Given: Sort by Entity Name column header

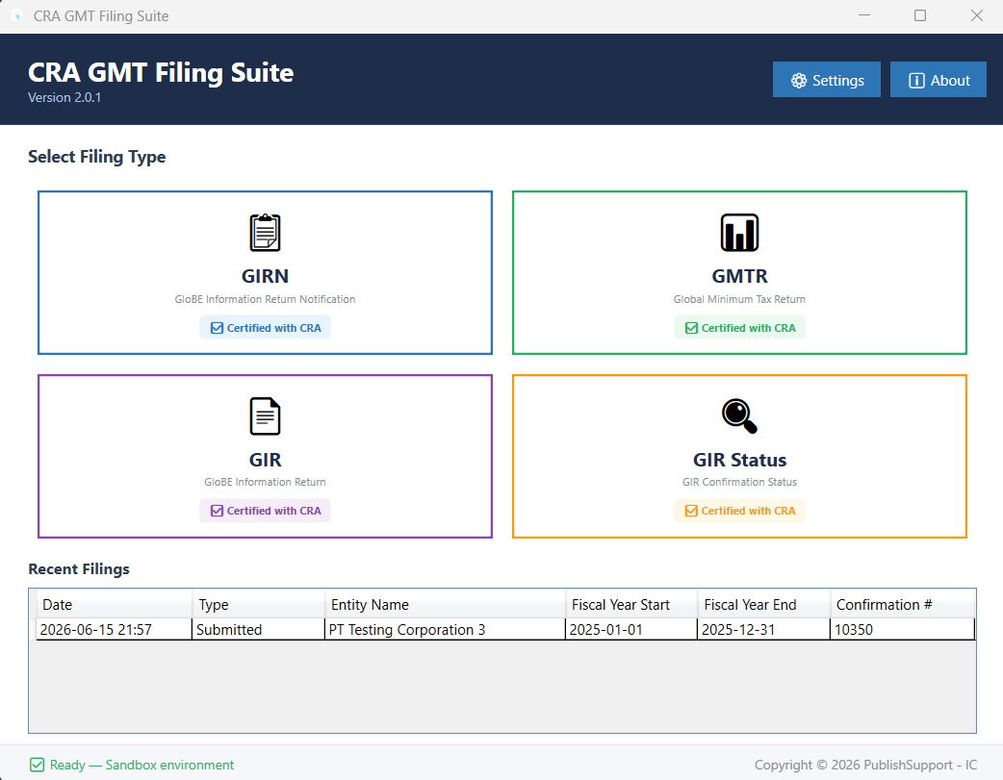Looking at the screenshot, I should (x=446, y=604).
